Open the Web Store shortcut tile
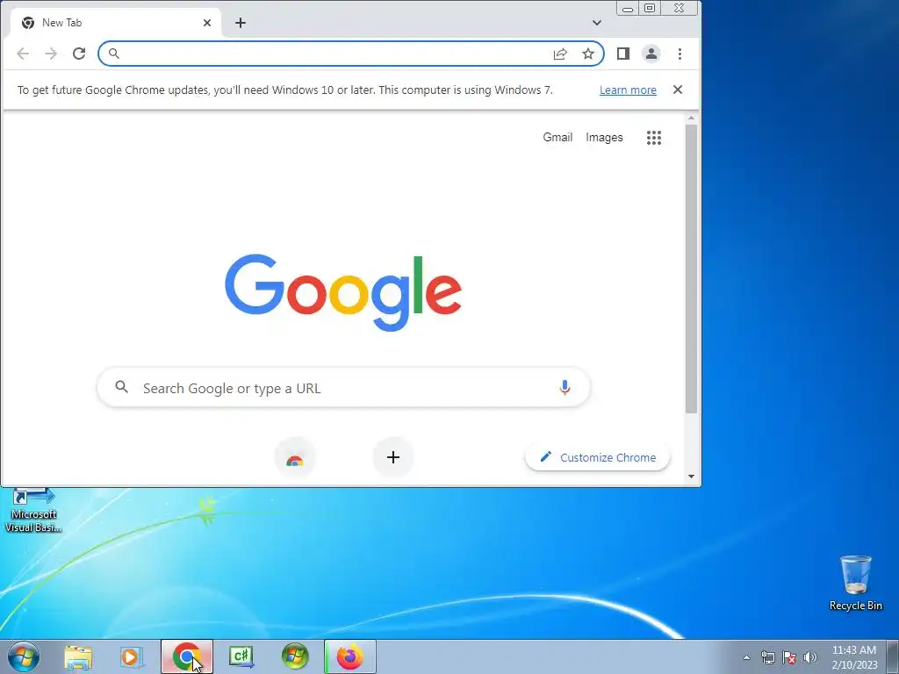This screenshot has width=899, height=674. pos(295,457)
